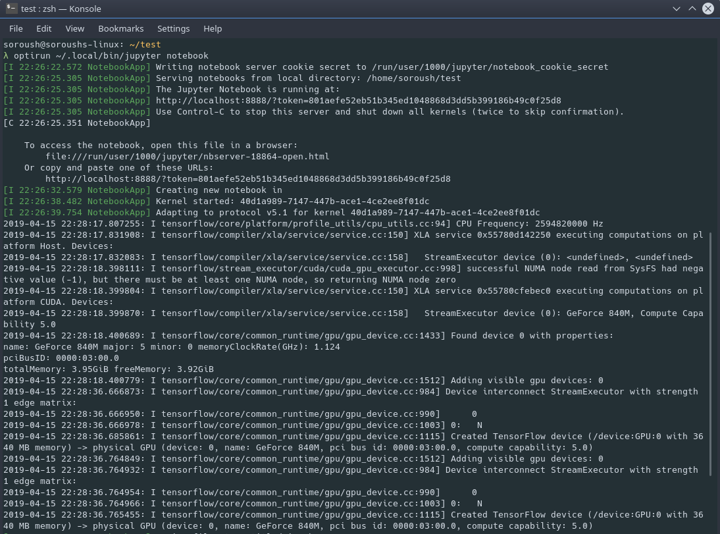Click 'Adapting to protocol v5.1' line
Viewport: 720px width, 534px height.
coord(271,212)
